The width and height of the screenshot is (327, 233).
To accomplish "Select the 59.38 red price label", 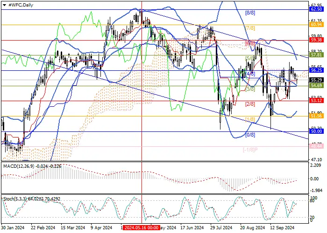I will [x=316, y=40].
